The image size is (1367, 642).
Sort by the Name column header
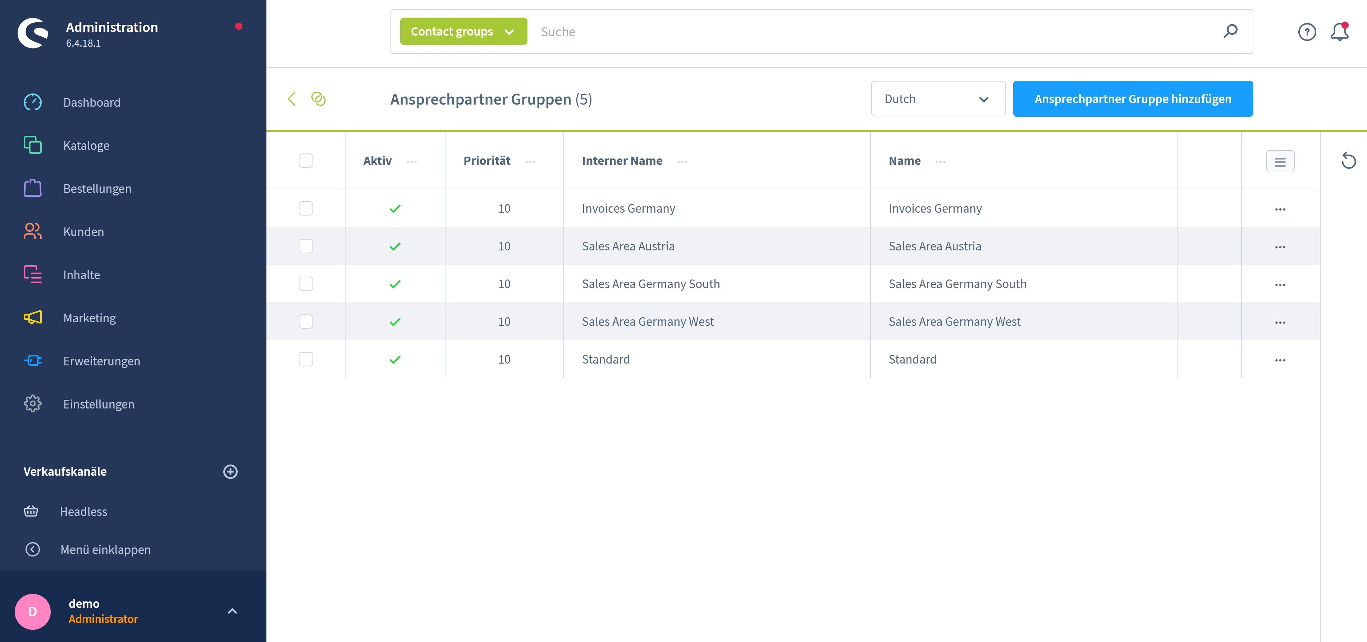click(x=904, y=161)
